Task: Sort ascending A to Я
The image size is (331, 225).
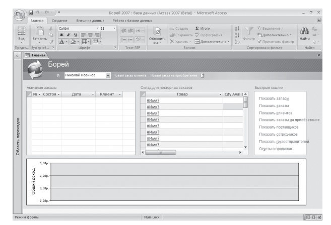Action: pos(237,29)
